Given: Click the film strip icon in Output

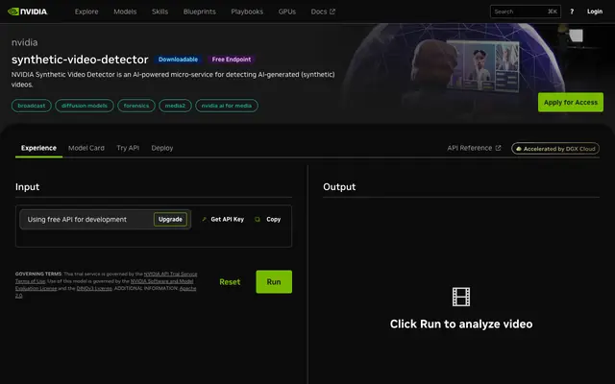Looking at the screenshot, I should coord(461,297).
